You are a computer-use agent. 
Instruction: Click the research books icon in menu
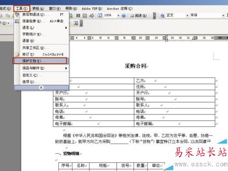tap(17, 21)
